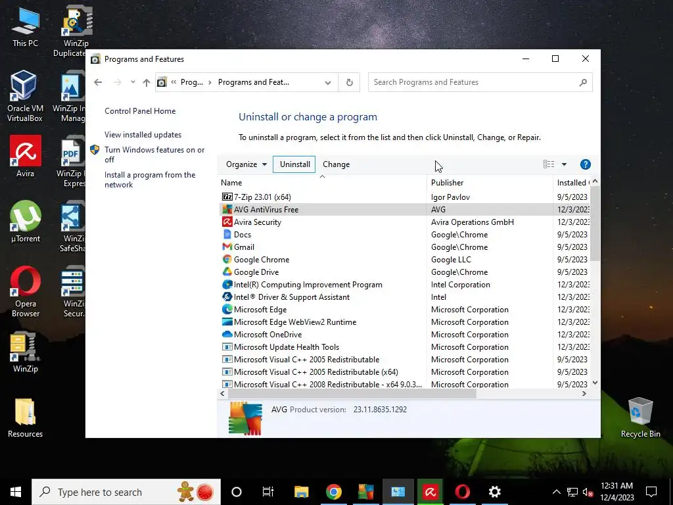Click the taskbar Type here to search box
The height and width of the screenshot is (505, 673).
[x=126, y=492]
